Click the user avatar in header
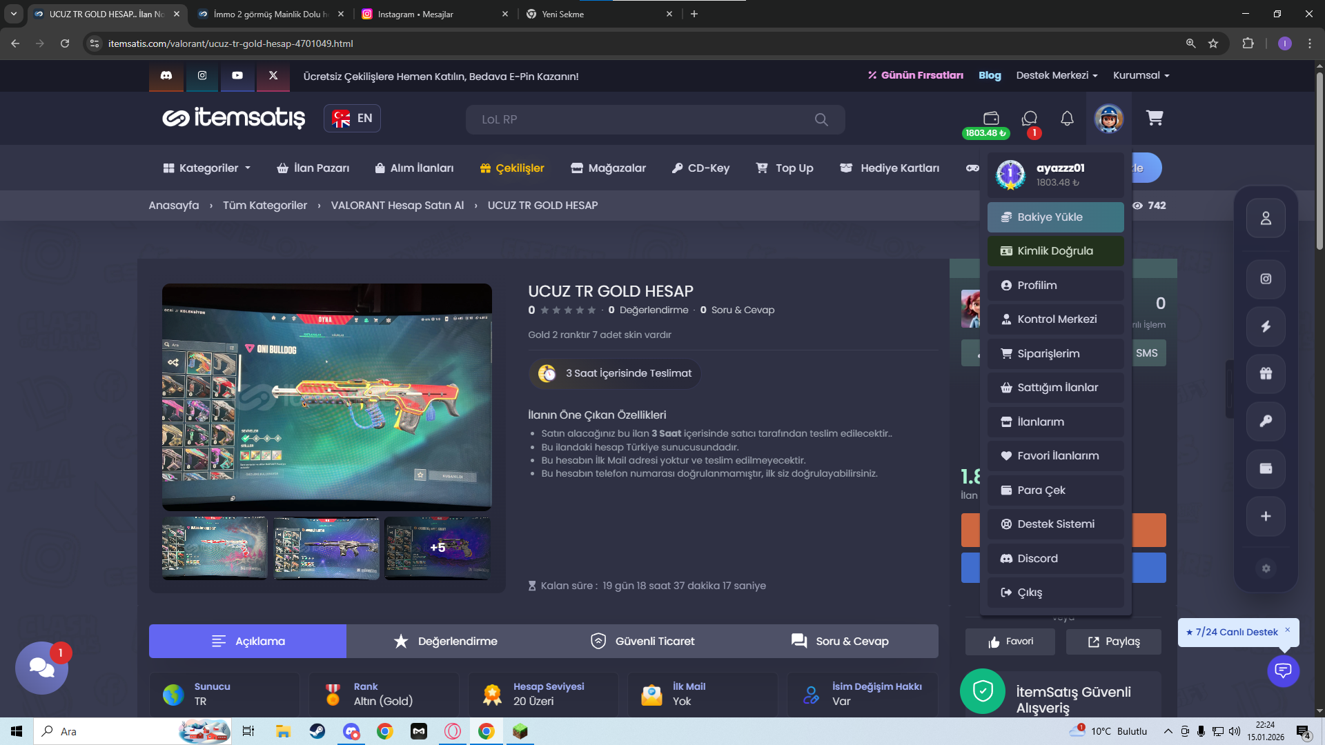 (x=1109, y=119)
